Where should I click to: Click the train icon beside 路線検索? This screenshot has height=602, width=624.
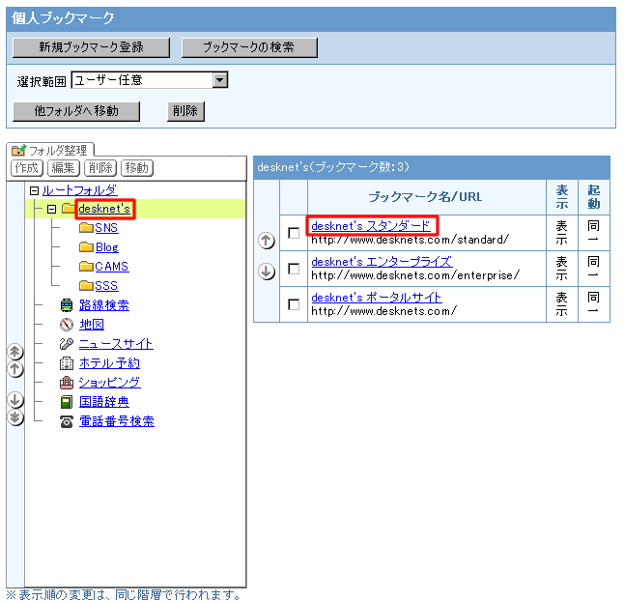[67, 305]
